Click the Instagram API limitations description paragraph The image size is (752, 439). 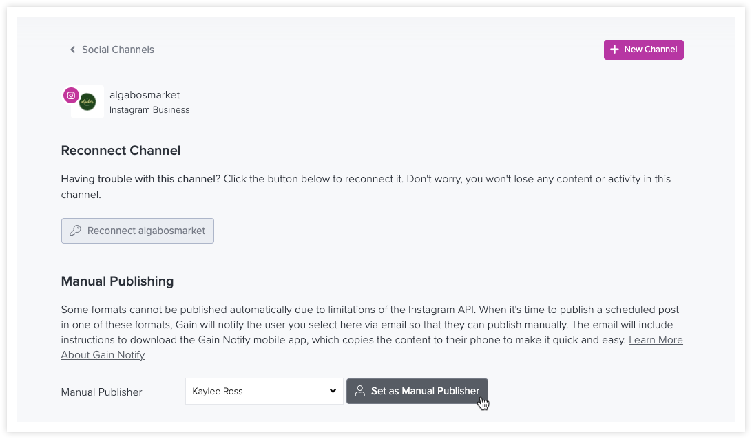pos(372,332)
